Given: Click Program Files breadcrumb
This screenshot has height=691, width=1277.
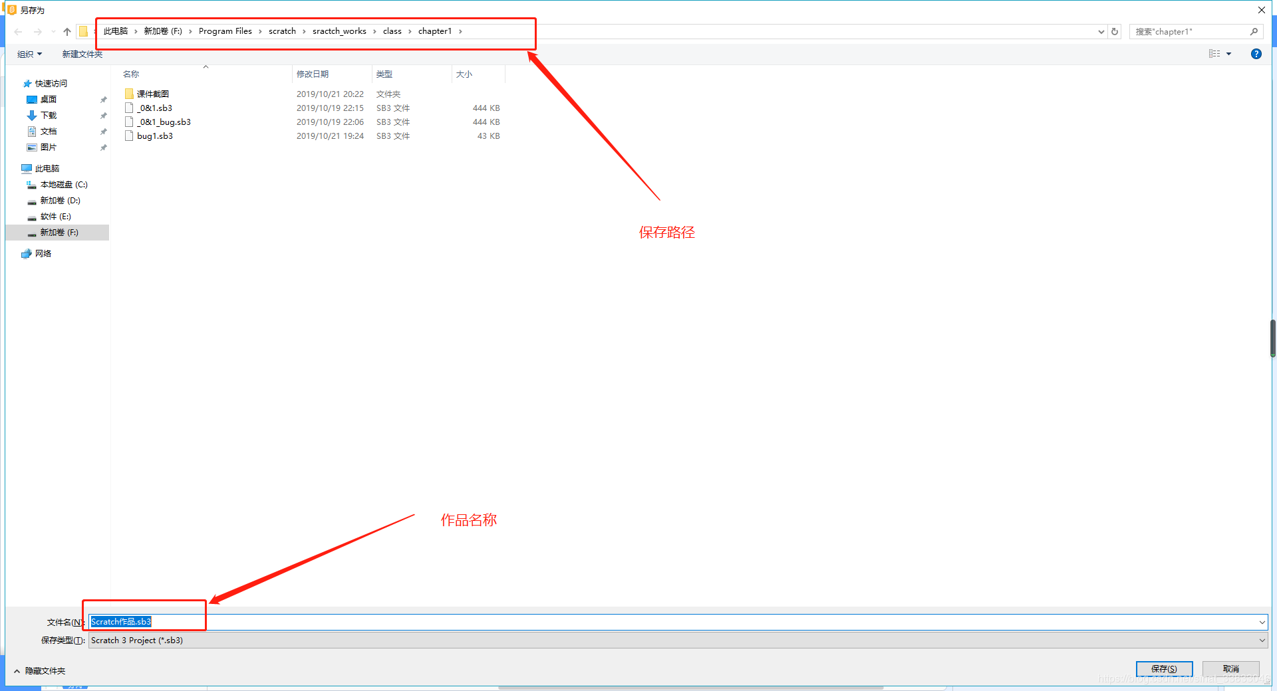Looking at the screenshot, I should click(225, 31).
